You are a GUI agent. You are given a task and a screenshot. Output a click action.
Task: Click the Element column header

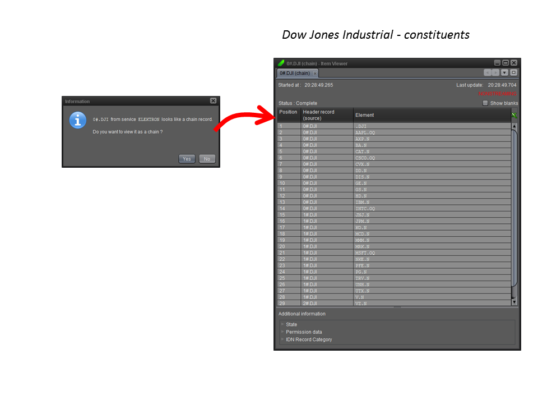(x=432, y=115)
